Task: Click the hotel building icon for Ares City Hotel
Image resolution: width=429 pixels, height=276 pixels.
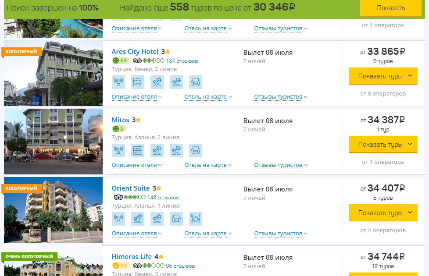Action: pos(138,82)
